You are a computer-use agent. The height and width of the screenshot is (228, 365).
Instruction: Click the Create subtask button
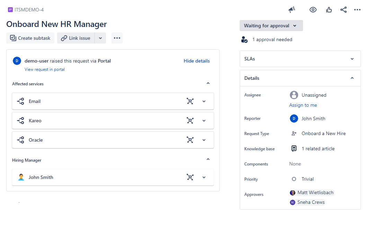point(30,38)
